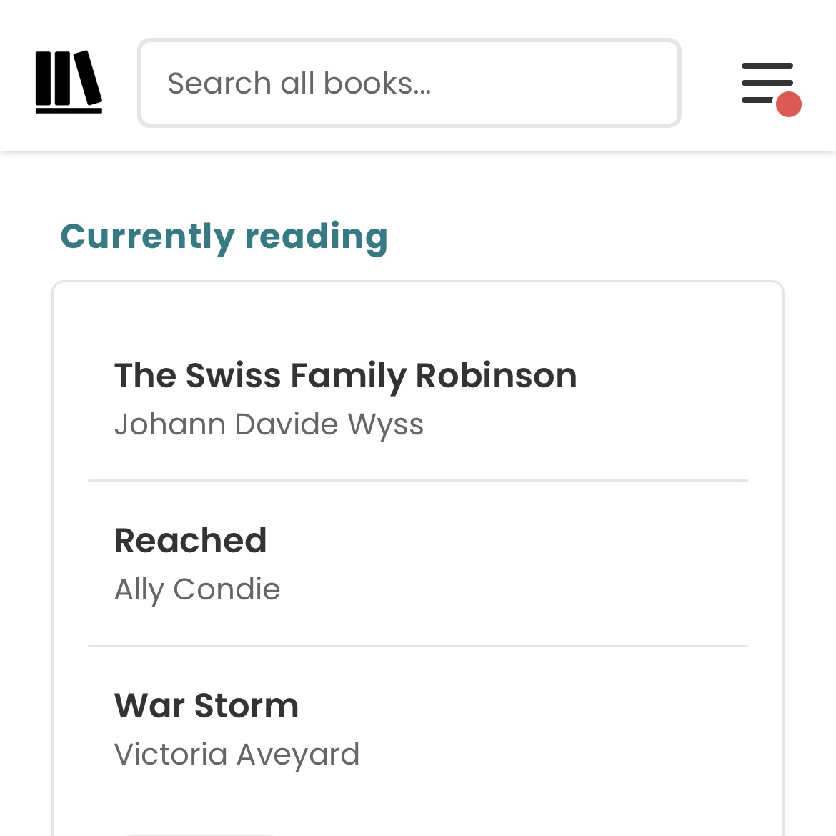Viewport: 836px width, 836px height.
Task: Open The Swiss Family Robinson entry
Action: point(346,375)
